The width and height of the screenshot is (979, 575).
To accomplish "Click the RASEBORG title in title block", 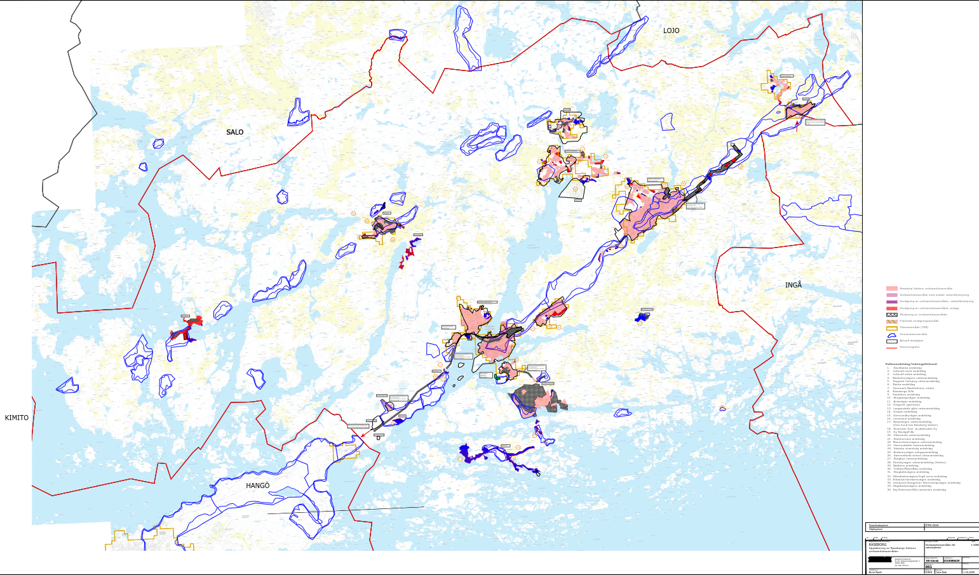I will [877, 545].
